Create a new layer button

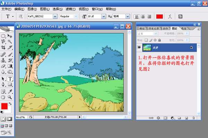click(x=187, y=118)
